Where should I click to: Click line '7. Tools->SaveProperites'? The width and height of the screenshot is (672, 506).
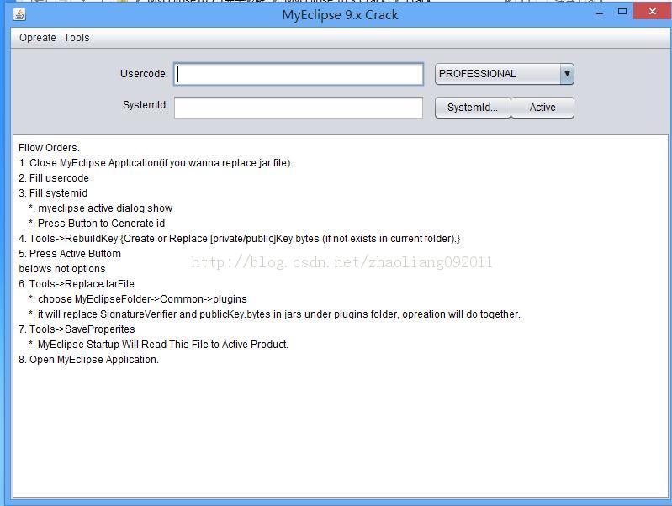tap(77, 329)
